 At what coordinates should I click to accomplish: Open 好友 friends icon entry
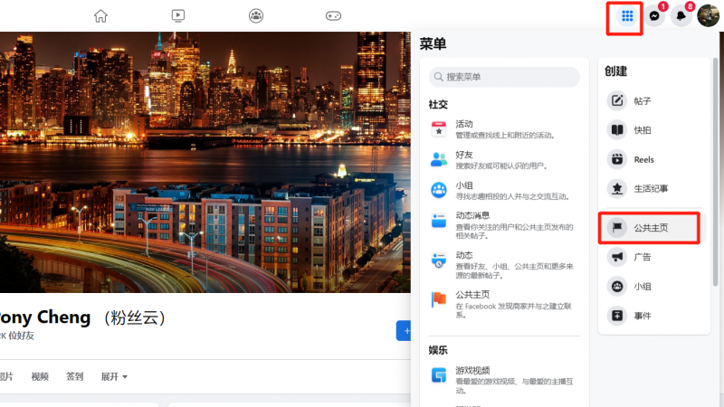click(x=439, y=160)
